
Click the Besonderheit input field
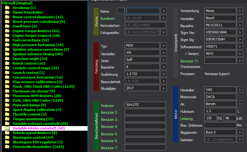point(142,81)
